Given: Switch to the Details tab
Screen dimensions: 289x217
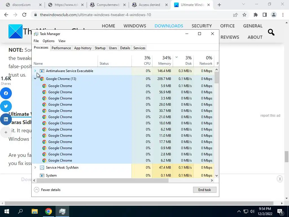Looking at the screenshot, I should tap(125, 48).
